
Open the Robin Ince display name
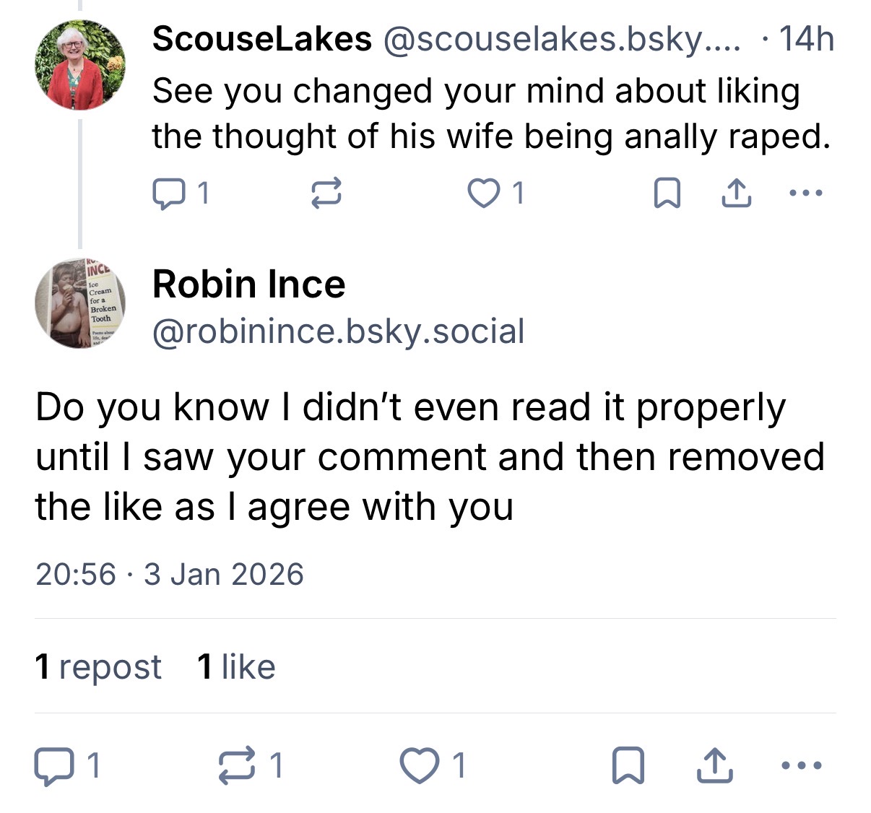[x=248, y=284]
